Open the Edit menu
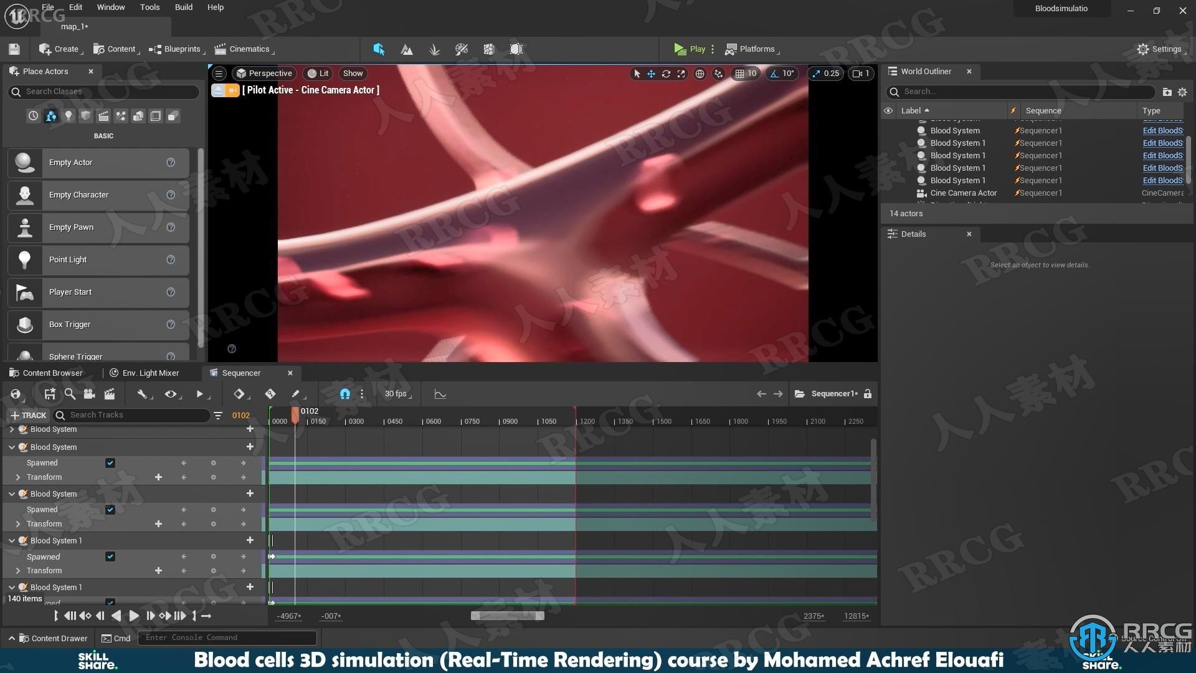The height and width of the screenshot is (673, 1196). coord(75,7)
